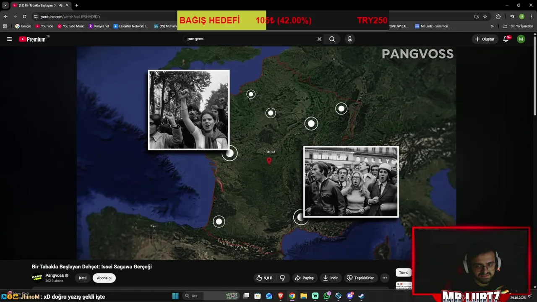Click the magnifier search button

(332, 39)
